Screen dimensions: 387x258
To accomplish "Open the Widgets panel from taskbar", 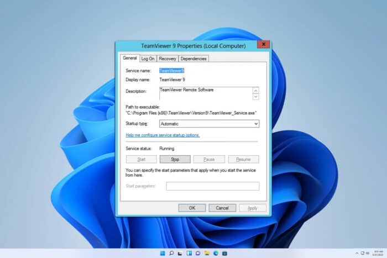I will (189, 254).
